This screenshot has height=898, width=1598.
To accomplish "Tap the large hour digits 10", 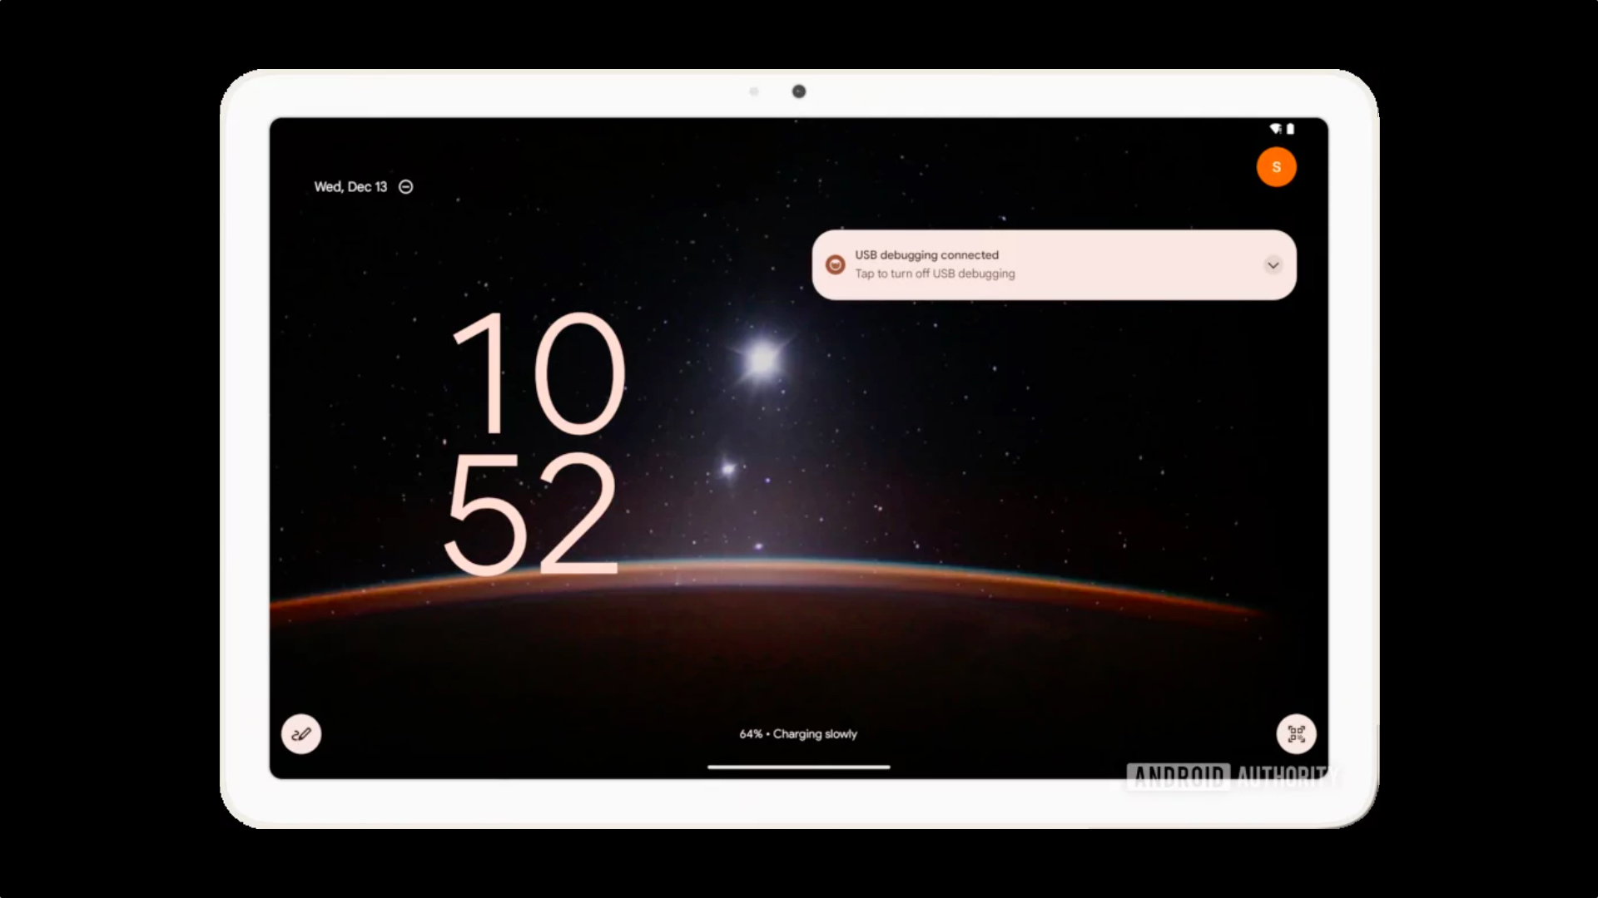I will point(538,373).
